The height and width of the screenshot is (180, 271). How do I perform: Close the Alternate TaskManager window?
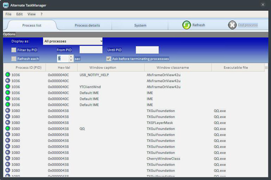263,5
